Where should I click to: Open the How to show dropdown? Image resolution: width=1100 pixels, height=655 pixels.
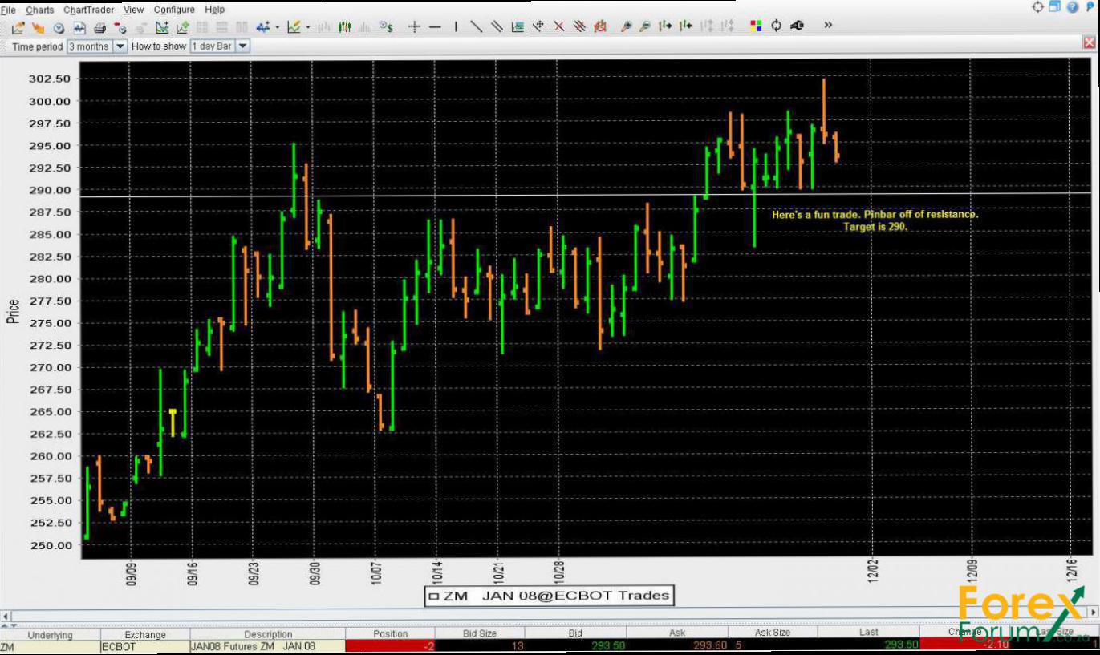click(242, 46)
